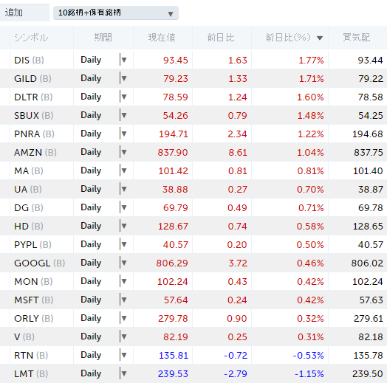
Task: Open the Daily period dropdown for RTN
Action: pos(103,355)
